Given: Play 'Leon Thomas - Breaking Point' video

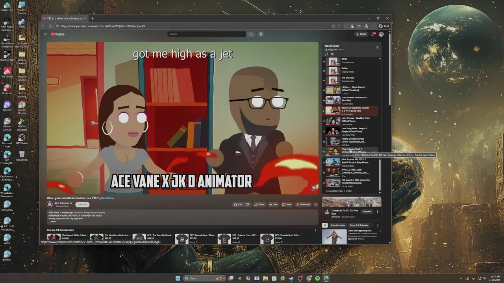Looking at the screenshot, I should pos(351,121).
